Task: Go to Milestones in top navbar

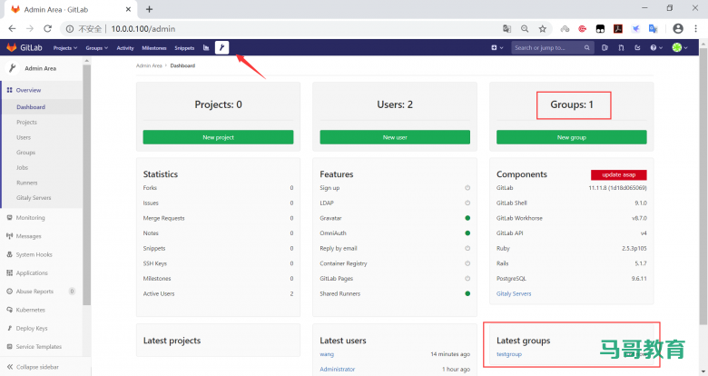Action: tap(154, 48)
